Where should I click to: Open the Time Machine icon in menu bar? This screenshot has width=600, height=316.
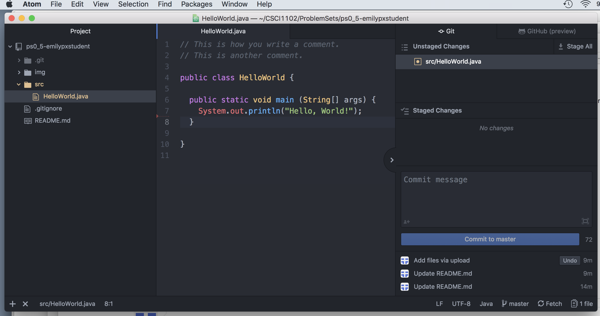pos(568,4)
